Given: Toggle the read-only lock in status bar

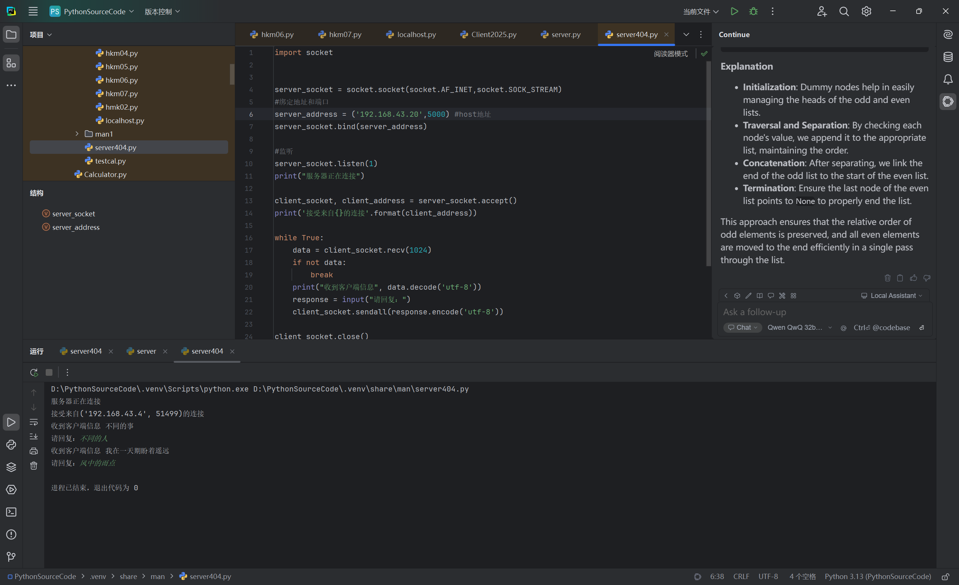Looking at the screenshot, I should (x=945, y=576).
